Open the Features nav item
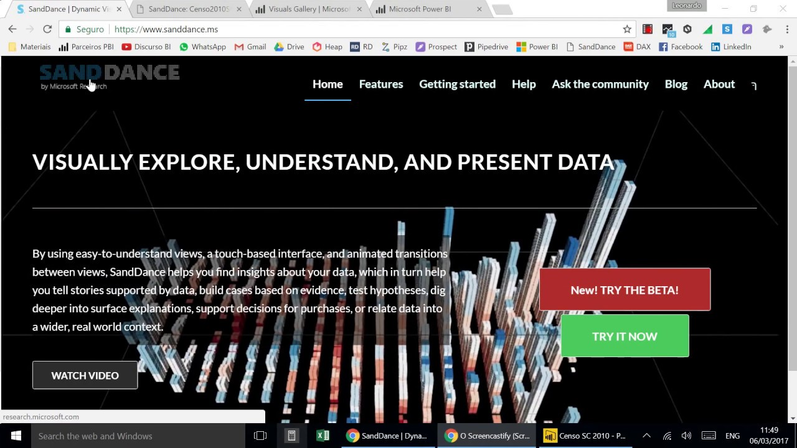797x448 pixels. [x=381, y=84]
